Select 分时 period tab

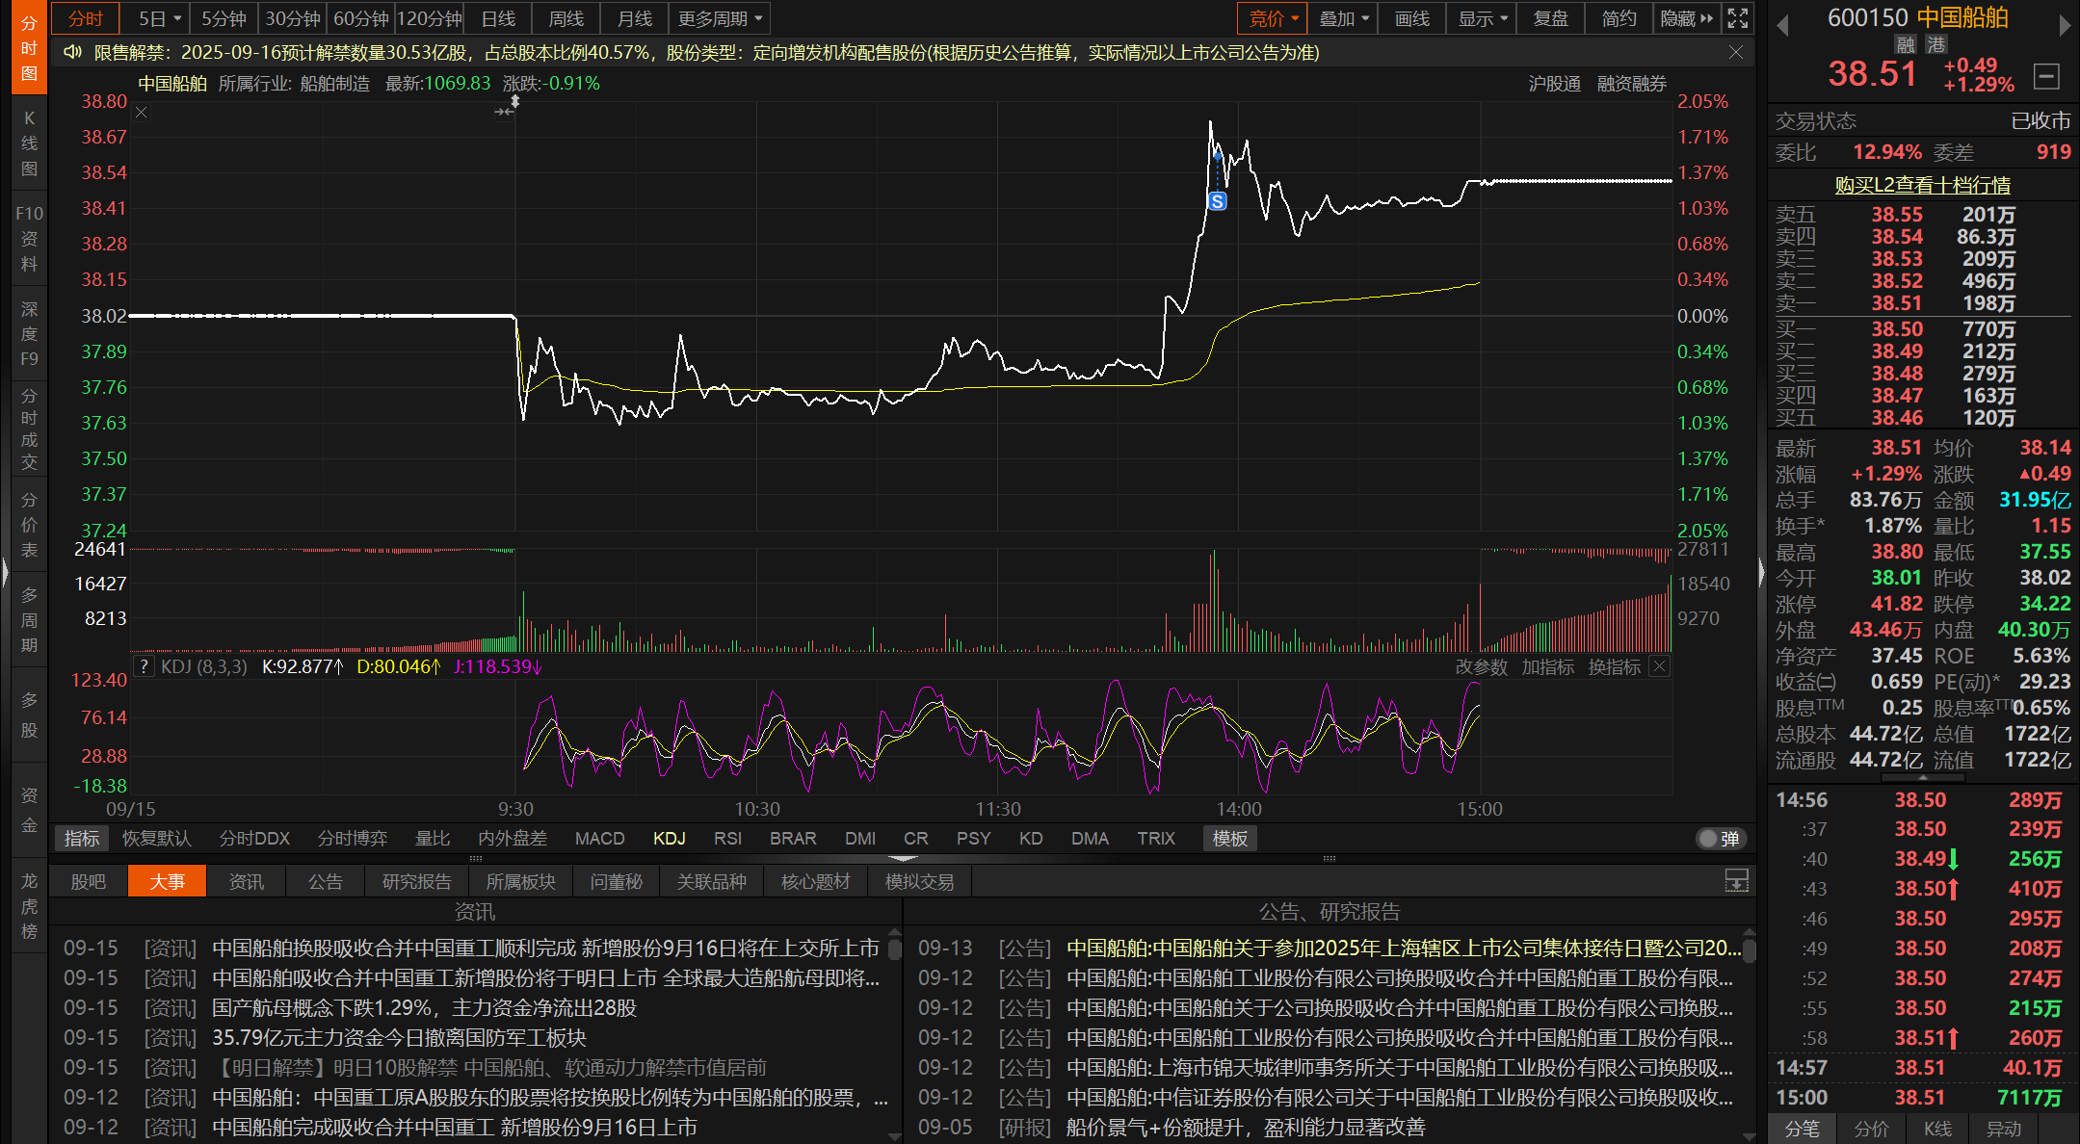coord(86,18)
